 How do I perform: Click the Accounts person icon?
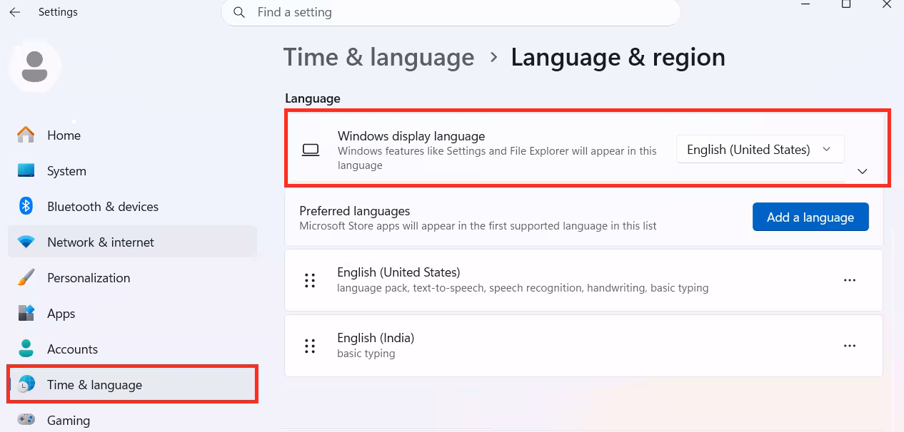point(26,349)
